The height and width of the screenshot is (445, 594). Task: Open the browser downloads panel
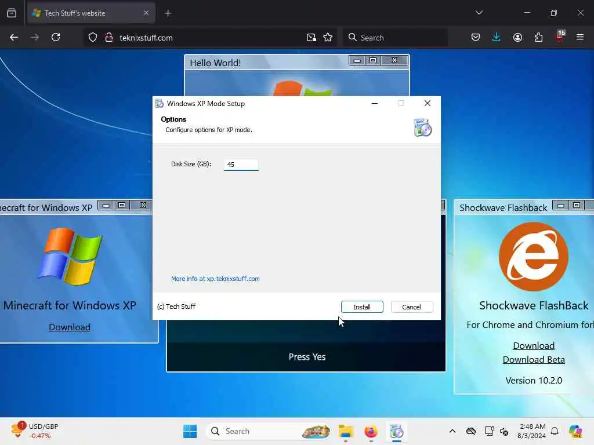tap(497, 38)
